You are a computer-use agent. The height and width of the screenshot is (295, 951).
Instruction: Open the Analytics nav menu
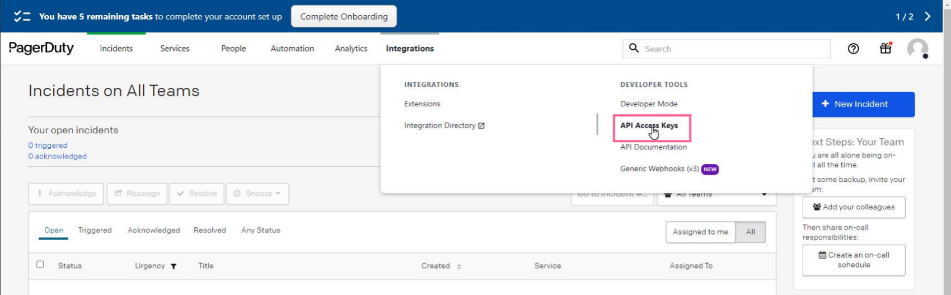(351, 49)
